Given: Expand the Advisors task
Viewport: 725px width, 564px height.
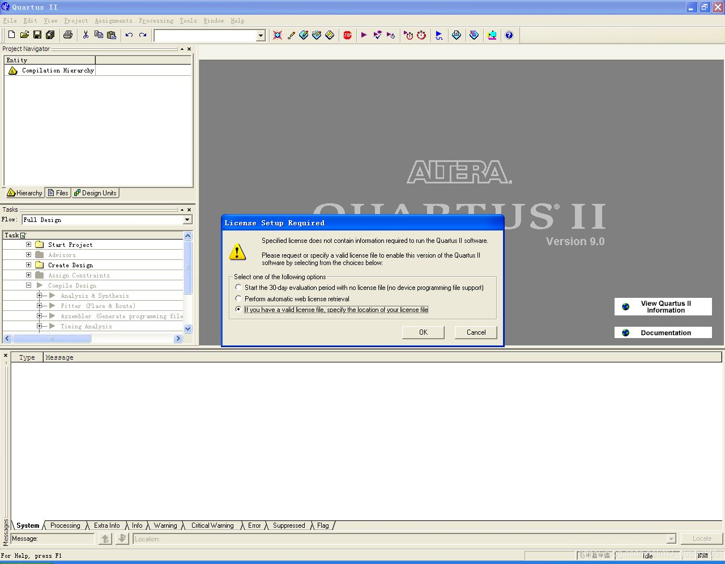Looking at the screenshot, I should click(x=28, y=255).
